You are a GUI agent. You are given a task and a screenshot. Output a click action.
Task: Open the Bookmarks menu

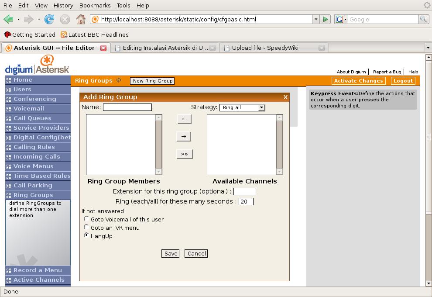[95, 5]
